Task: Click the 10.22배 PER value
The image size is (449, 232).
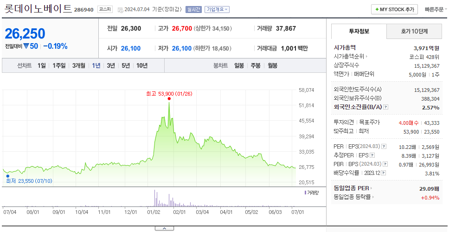Action: (407, 147)
